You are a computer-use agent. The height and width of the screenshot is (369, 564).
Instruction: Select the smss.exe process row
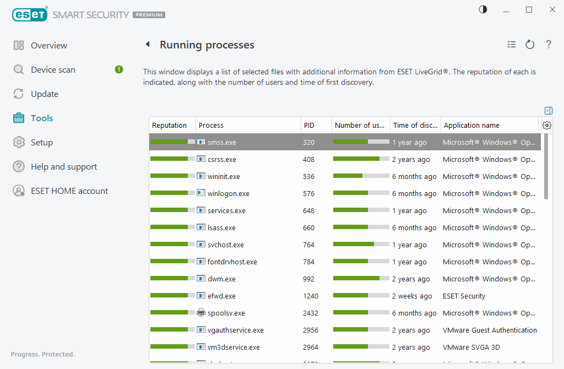[345, 142]
